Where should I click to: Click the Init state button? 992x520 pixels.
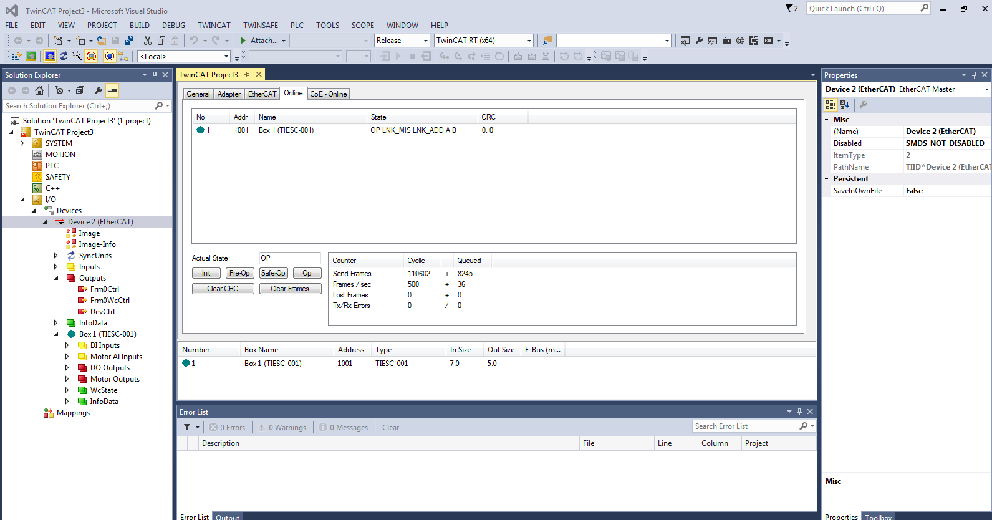[x=206, y=273]
